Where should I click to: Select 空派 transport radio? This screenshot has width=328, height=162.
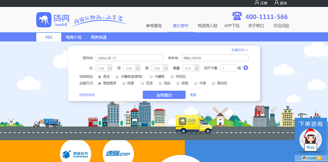tap(142, 83)
